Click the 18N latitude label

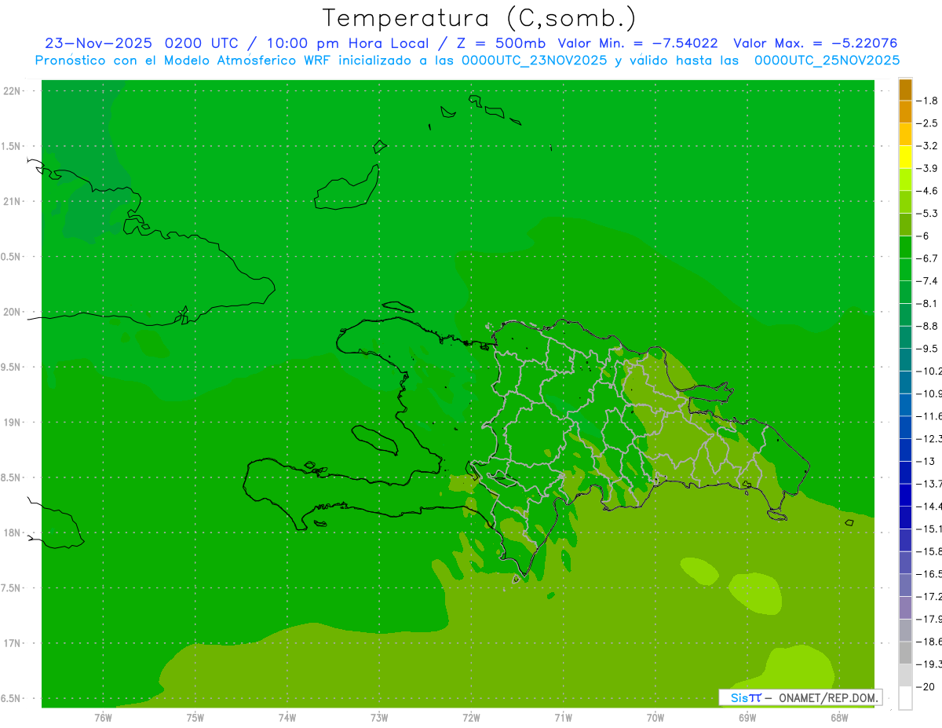[x=12, y=532]
